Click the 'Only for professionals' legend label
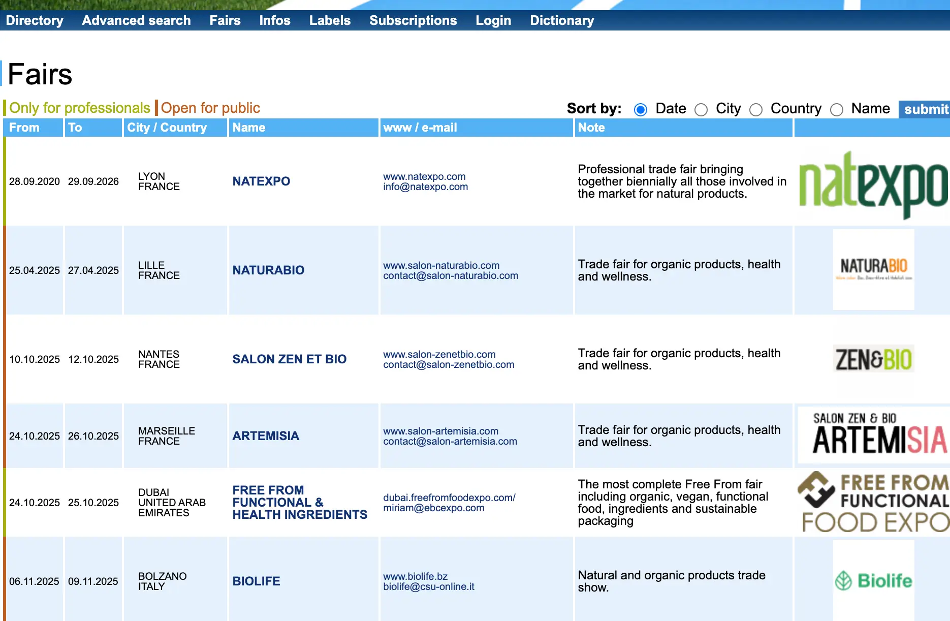 (x=80, y=108)
